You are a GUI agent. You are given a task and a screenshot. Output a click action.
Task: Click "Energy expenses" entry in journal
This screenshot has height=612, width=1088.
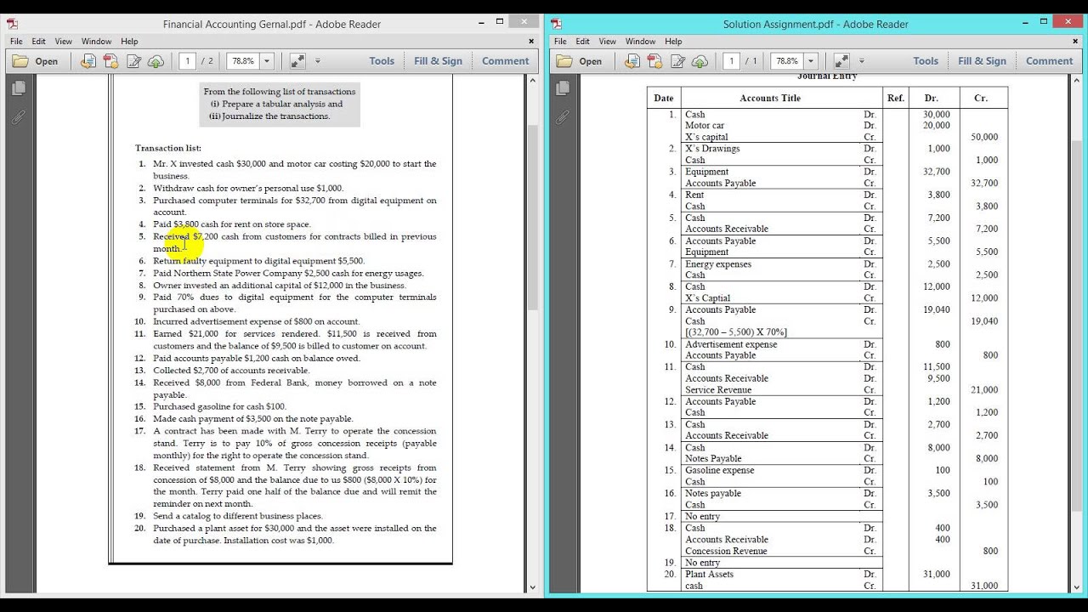(x=718, y=264)
